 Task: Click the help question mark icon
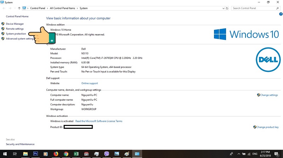(281, 14)
